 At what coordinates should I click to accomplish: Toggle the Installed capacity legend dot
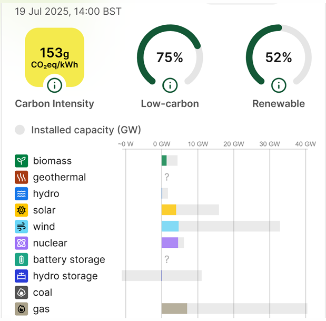coord(20,130)
